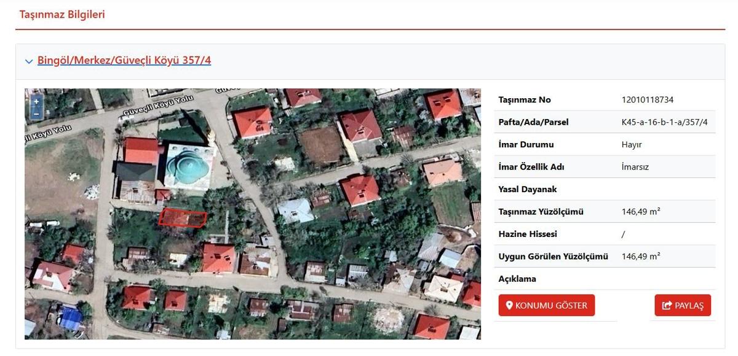Viewport: 738px width, 356px height.
Task: Click the Uygun Görülen Yüzölçümü row label
Action: point(553,257)
